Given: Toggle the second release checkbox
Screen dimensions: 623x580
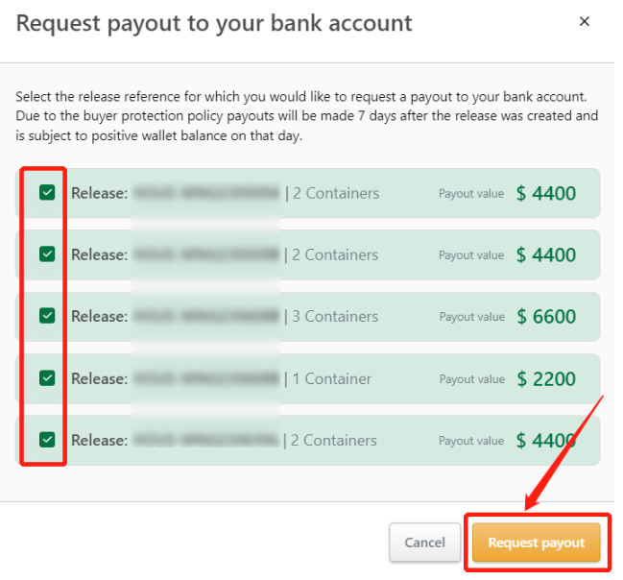Looking at the screenshot, I should pos(47,254).
